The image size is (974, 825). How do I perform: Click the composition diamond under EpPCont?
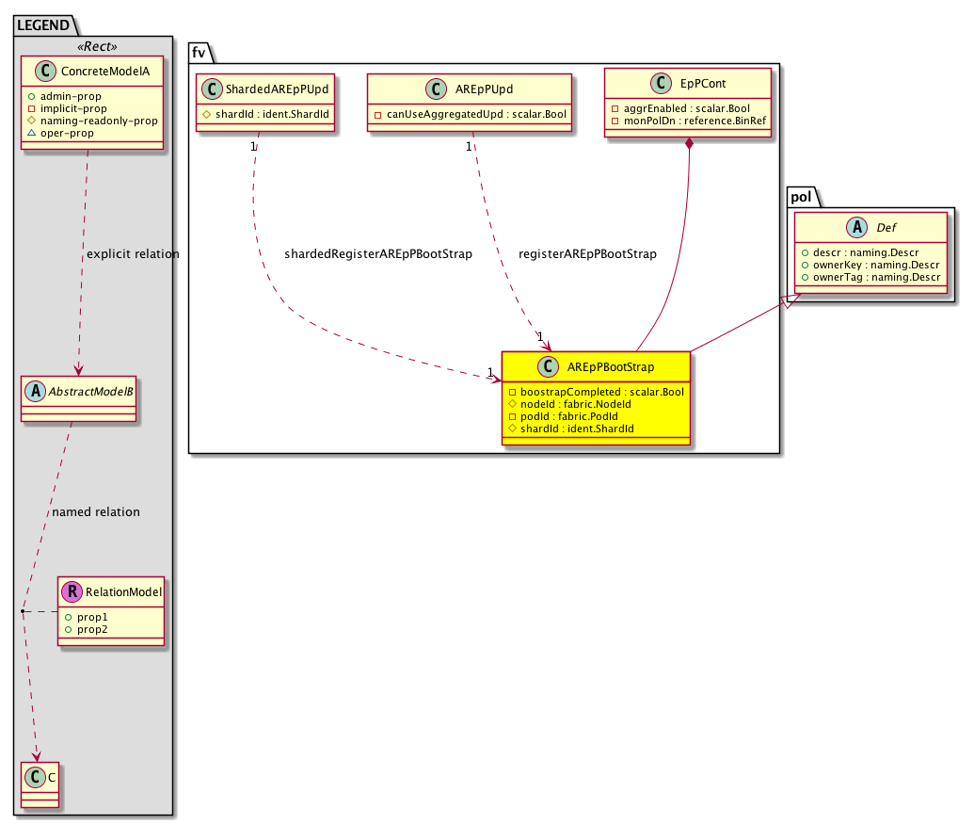(690, 144)
